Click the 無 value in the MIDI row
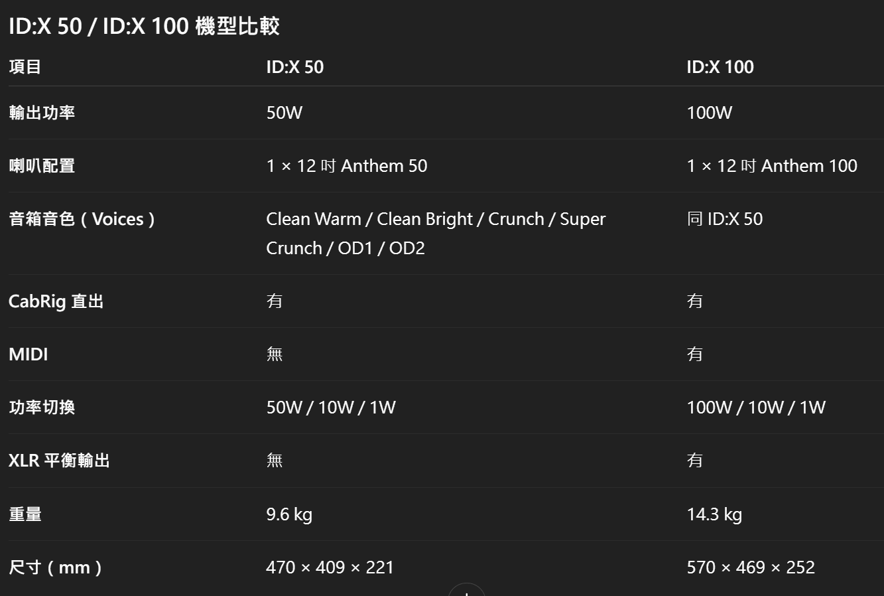Image resolution: width=884 pixels, height=596 pixels. point(275,354)
